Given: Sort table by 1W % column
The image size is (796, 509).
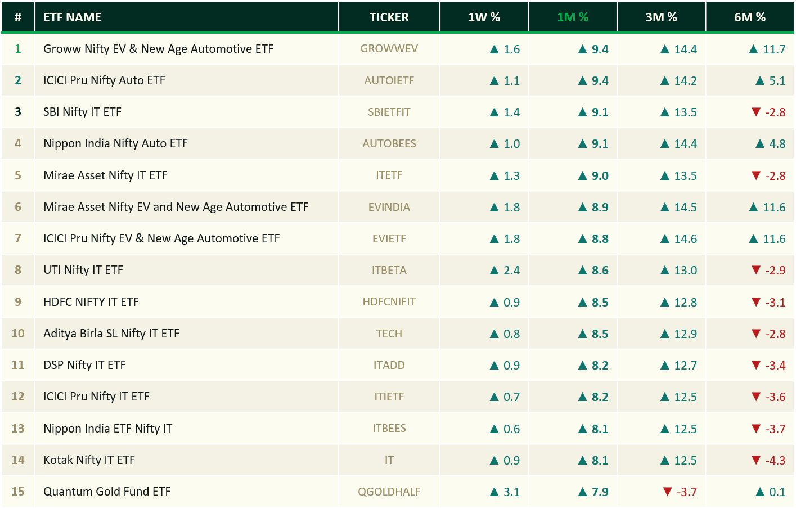Looking at the screenshot, I should 484,17.
